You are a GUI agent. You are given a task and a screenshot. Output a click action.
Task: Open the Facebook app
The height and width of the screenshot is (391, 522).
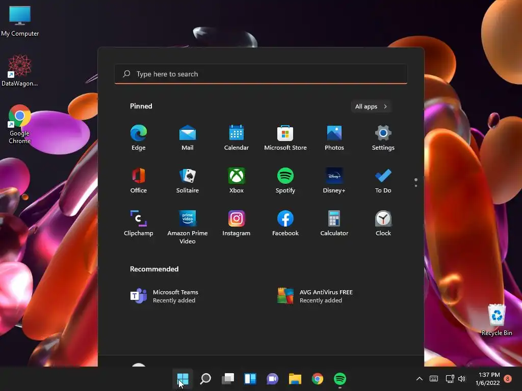285,224
